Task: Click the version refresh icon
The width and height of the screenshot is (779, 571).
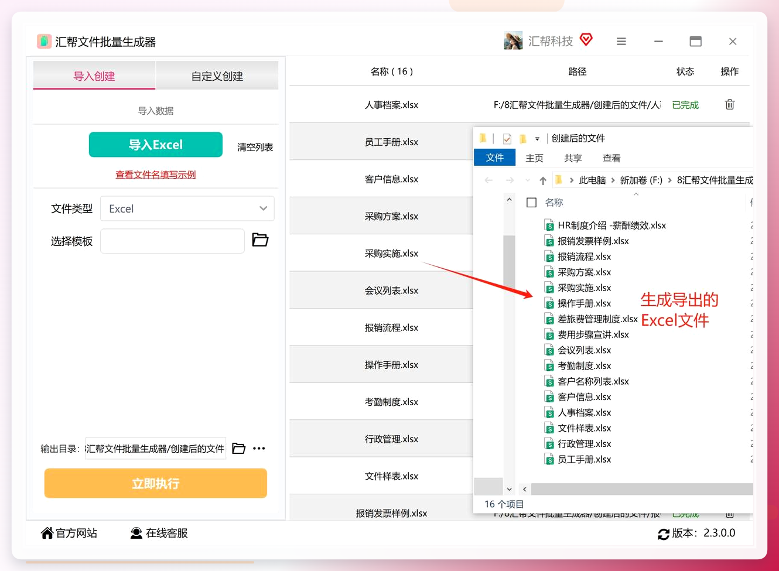Action: click(664, 534)
